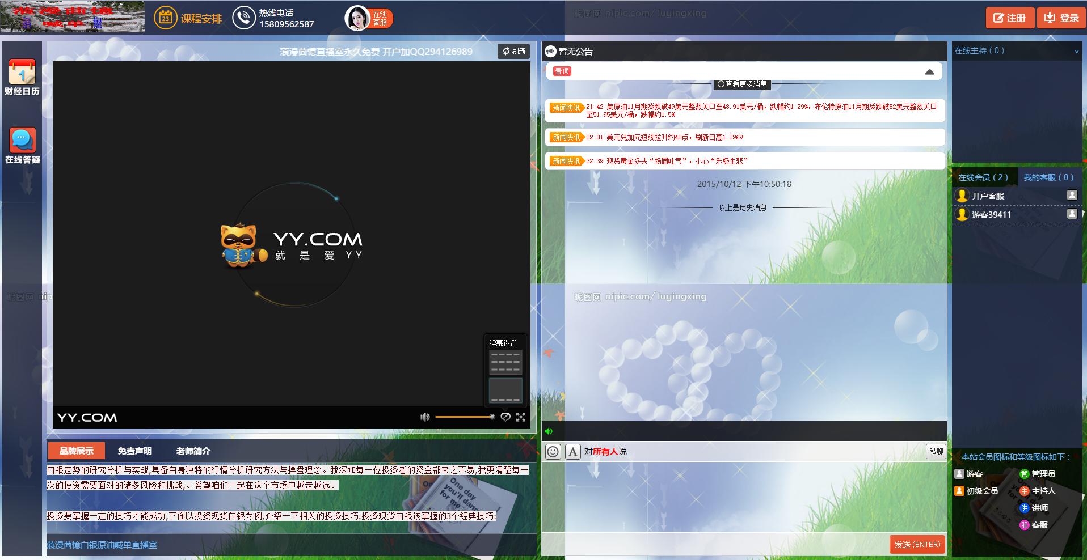Mute the video player volume icon
Viewport: 1087px width, 560px height.
point(425,417)
